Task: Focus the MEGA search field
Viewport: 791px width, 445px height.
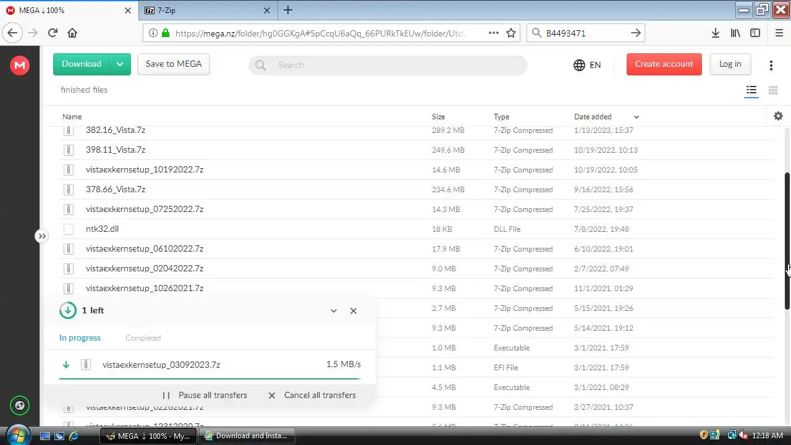Action: (x=388, y=65)
